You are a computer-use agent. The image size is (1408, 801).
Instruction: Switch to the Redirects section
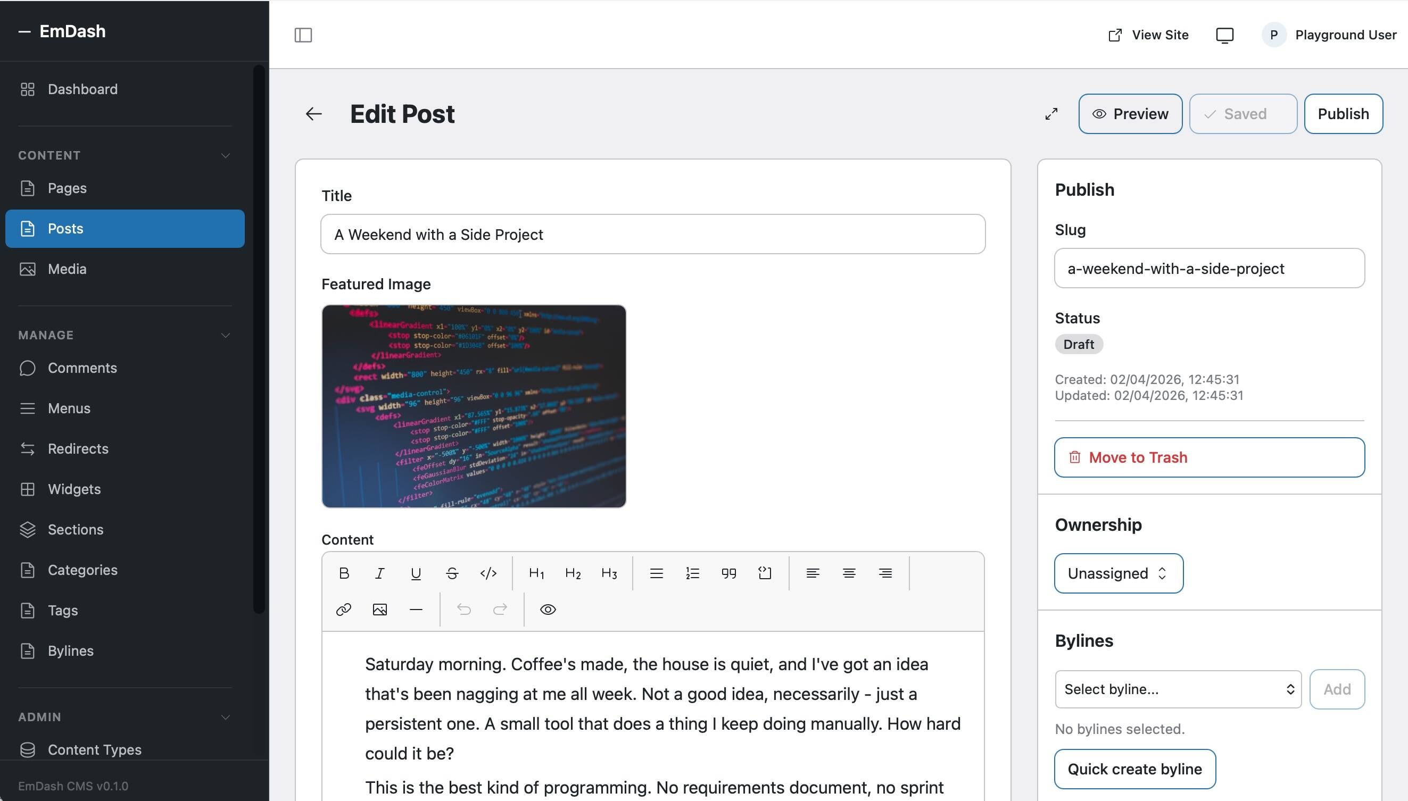click(78, 448)
